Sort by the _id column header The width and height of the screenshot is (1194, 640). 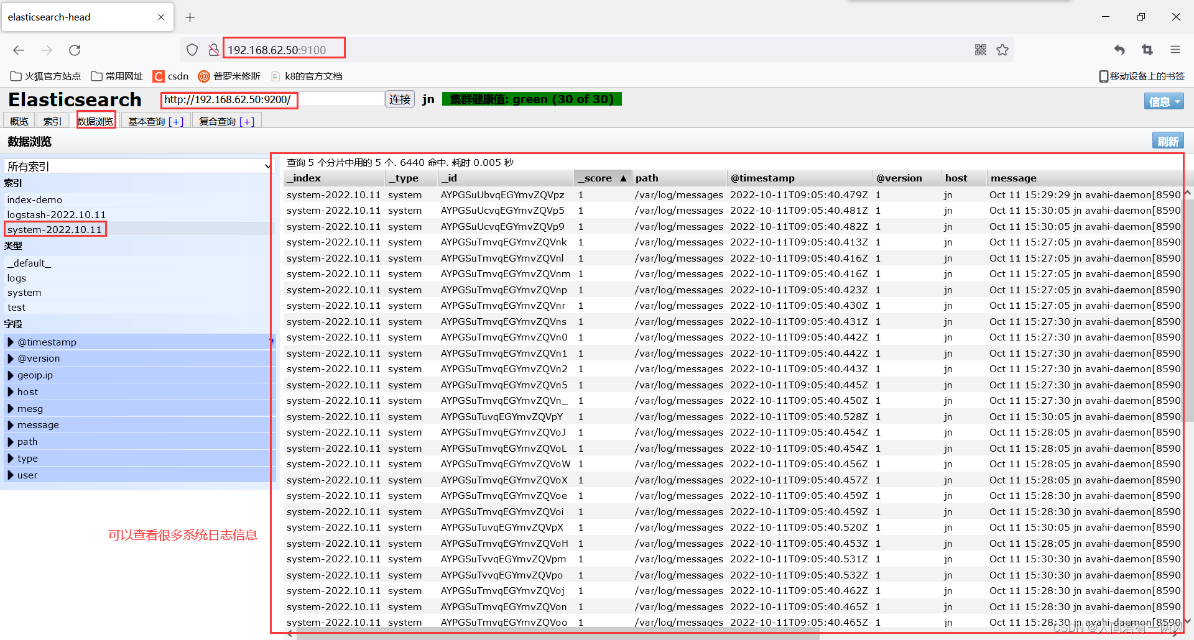pos(505,178)
